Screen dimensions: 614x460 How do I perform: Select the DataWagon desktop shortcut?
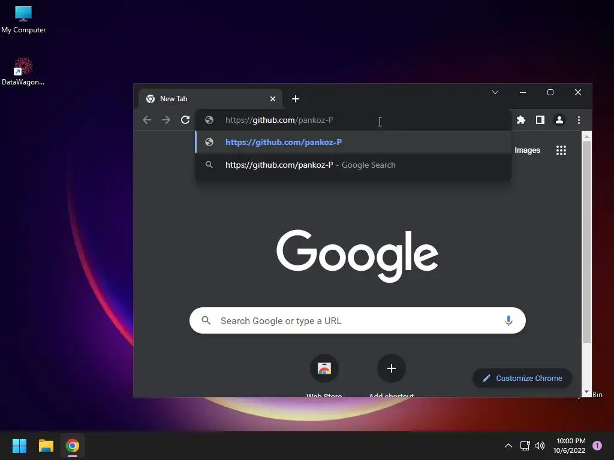23,72
